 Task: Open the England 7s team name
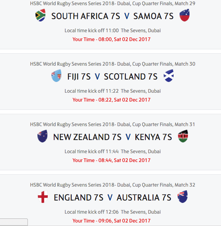tap(78, 197)
